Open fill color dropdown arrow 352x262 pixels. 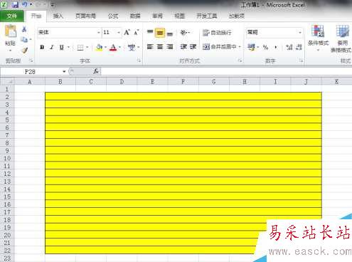tap(105, 47)
